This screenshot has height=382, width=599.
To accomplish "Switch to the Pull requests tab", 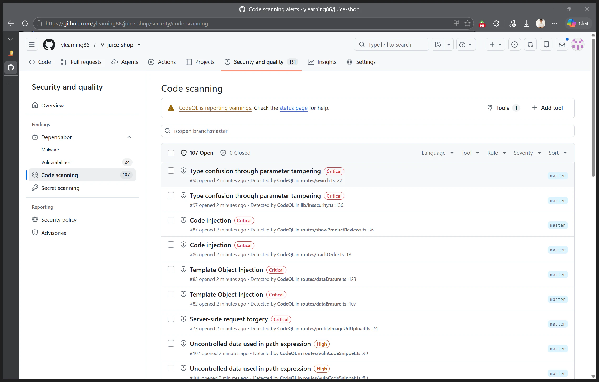I will point(81,62).
